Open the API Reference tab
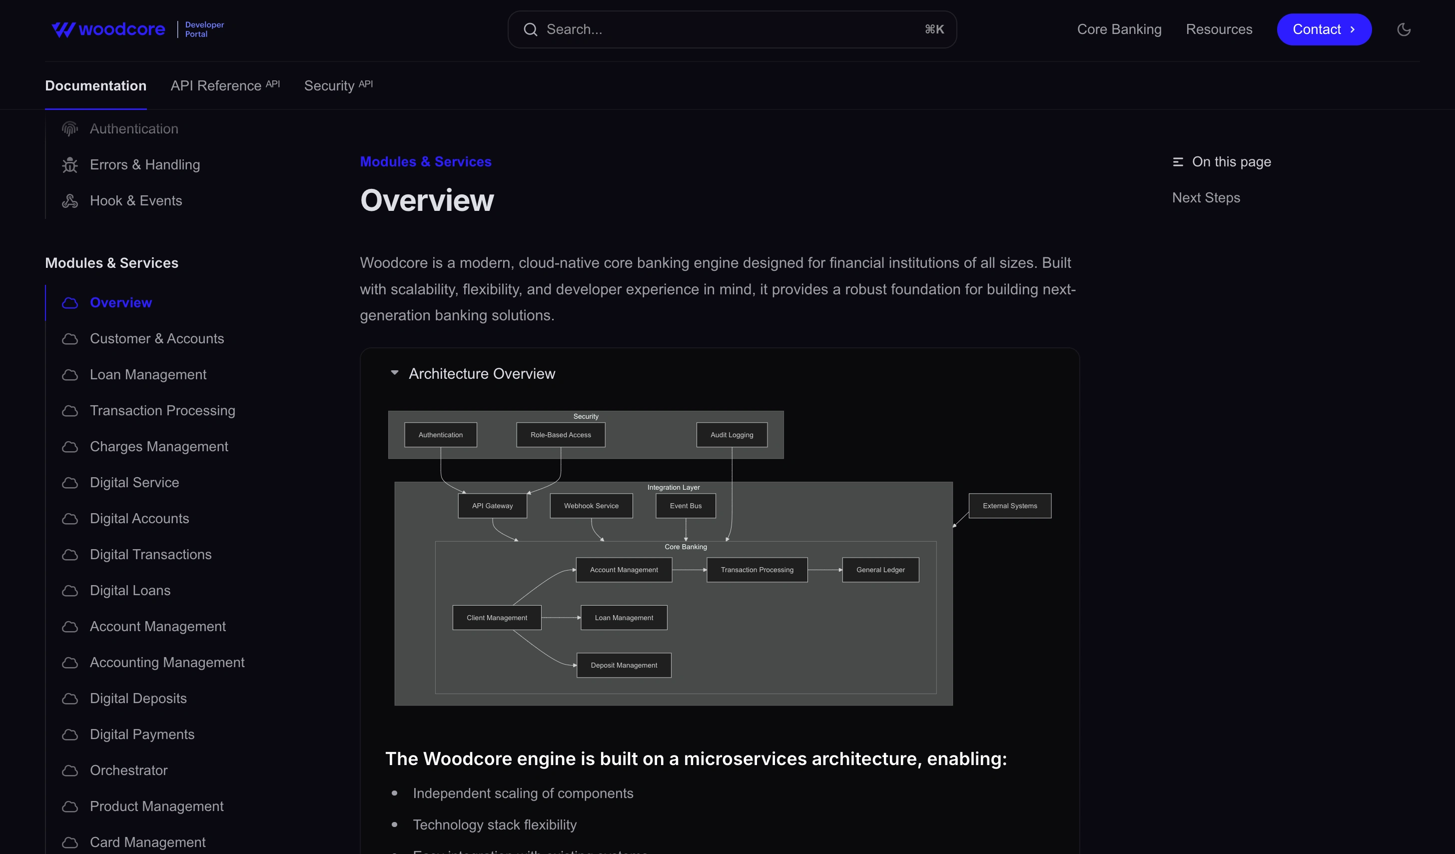Screen dimensions: 1455x854 [225, 85]
